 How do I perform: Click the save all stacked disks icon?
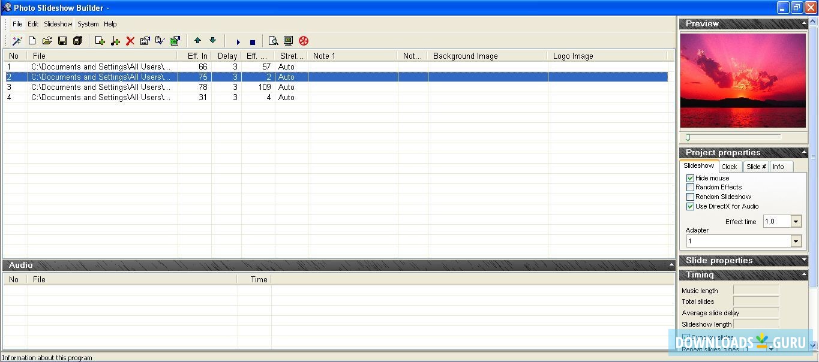click(77, 41)
